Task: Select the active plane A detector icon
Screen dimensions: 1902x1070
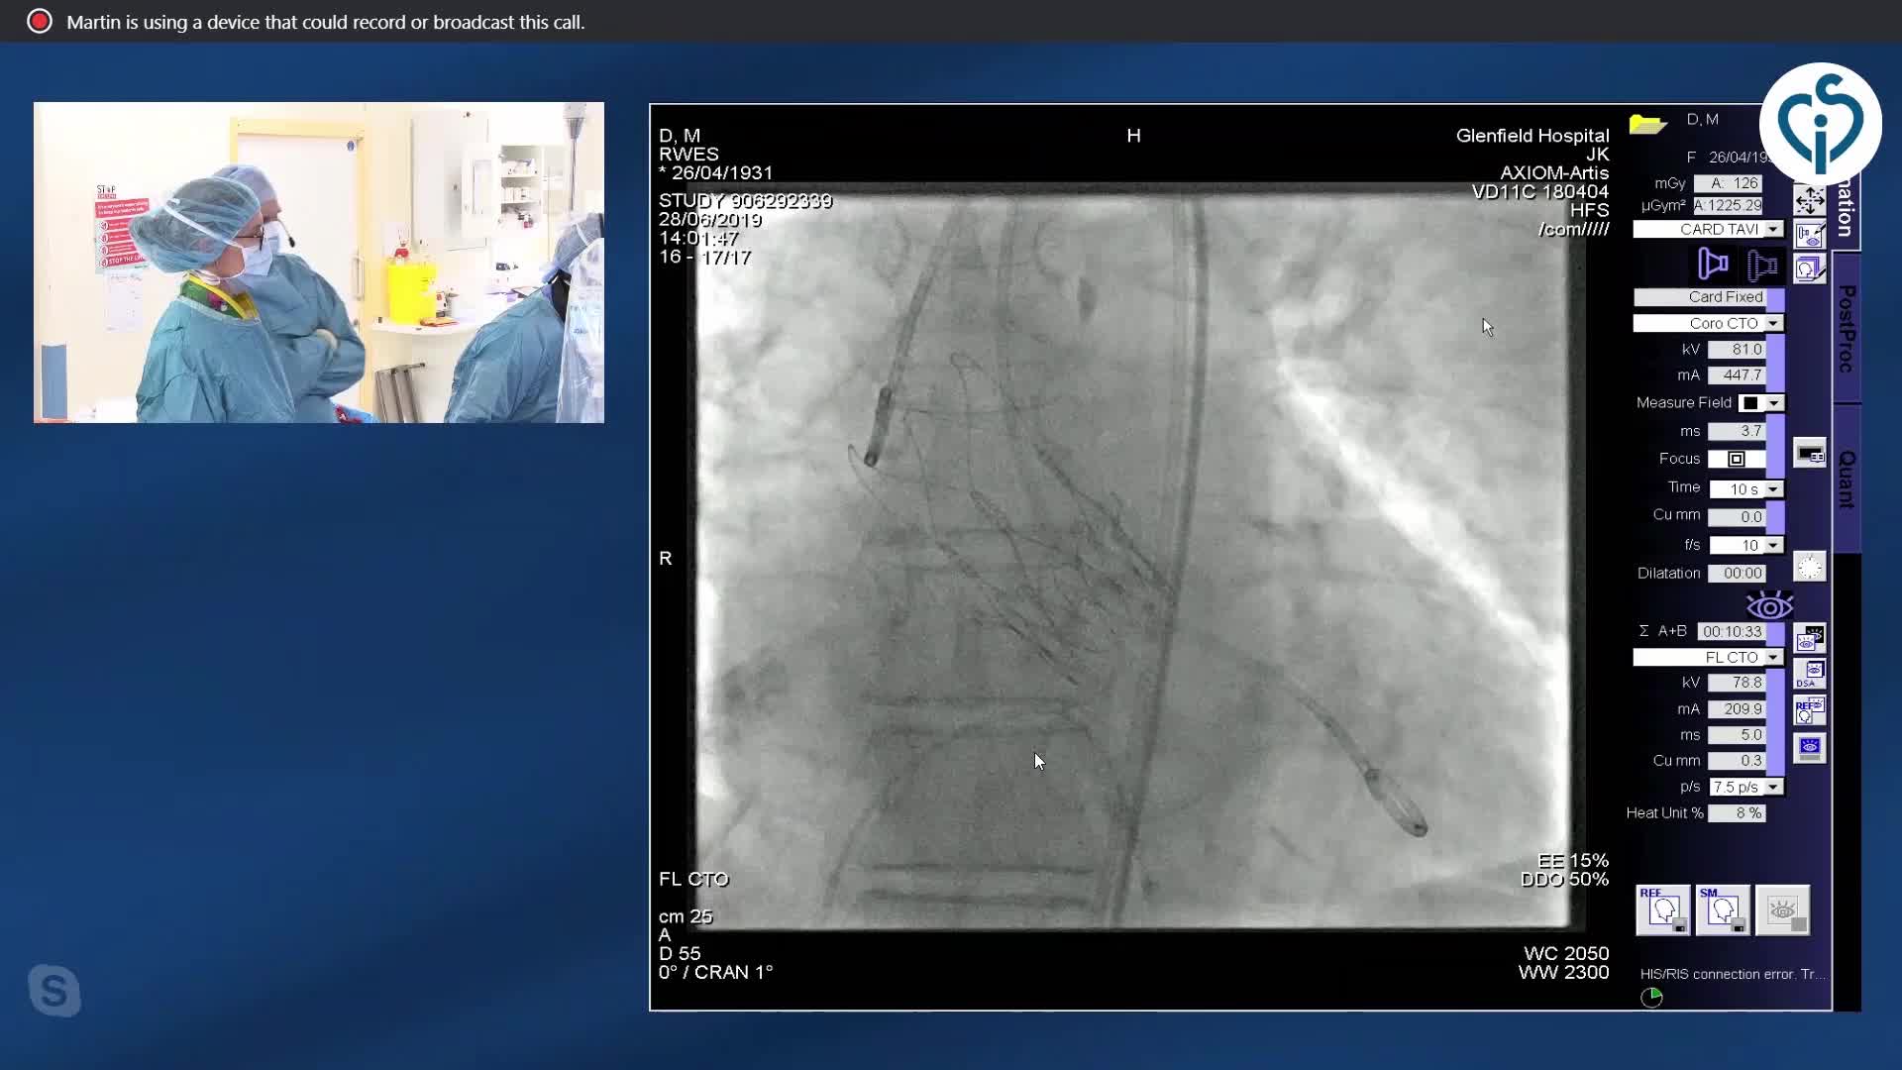Action: 1713,264
